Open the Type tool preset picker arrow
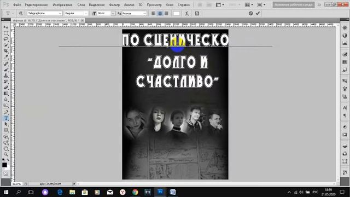The height and width of the screenshot is (197, 350). pyautogui.click(x=13, y=14)
